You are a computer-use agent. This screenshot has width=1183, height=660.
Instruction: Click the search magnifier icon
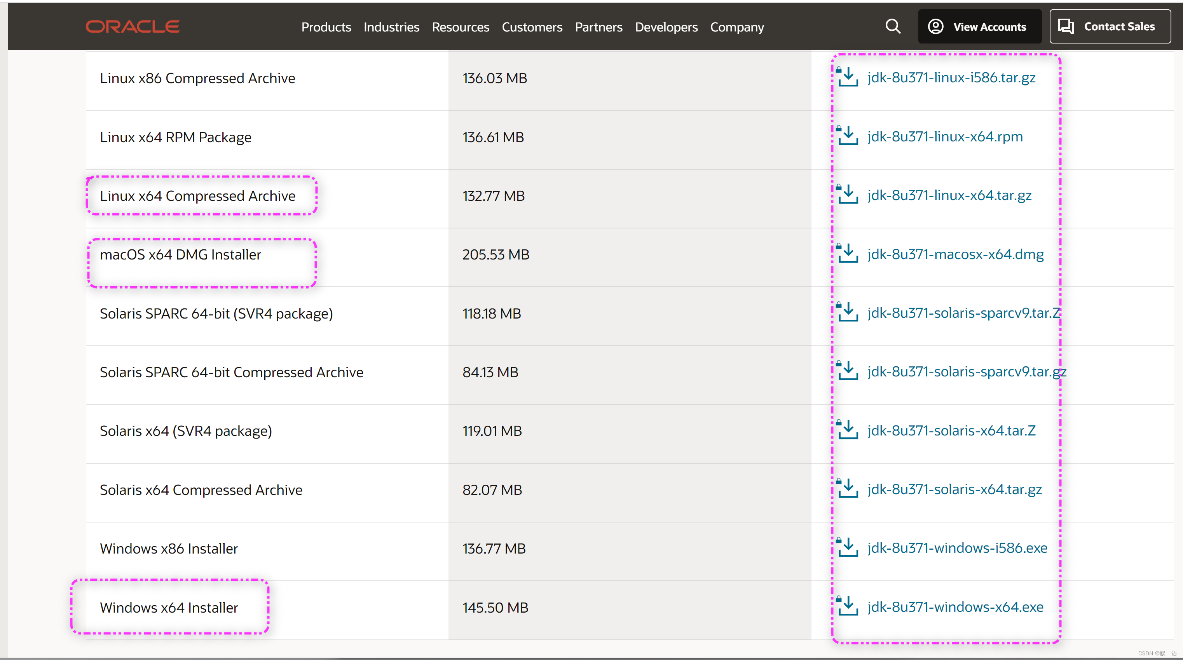click(x=892, y=27)
